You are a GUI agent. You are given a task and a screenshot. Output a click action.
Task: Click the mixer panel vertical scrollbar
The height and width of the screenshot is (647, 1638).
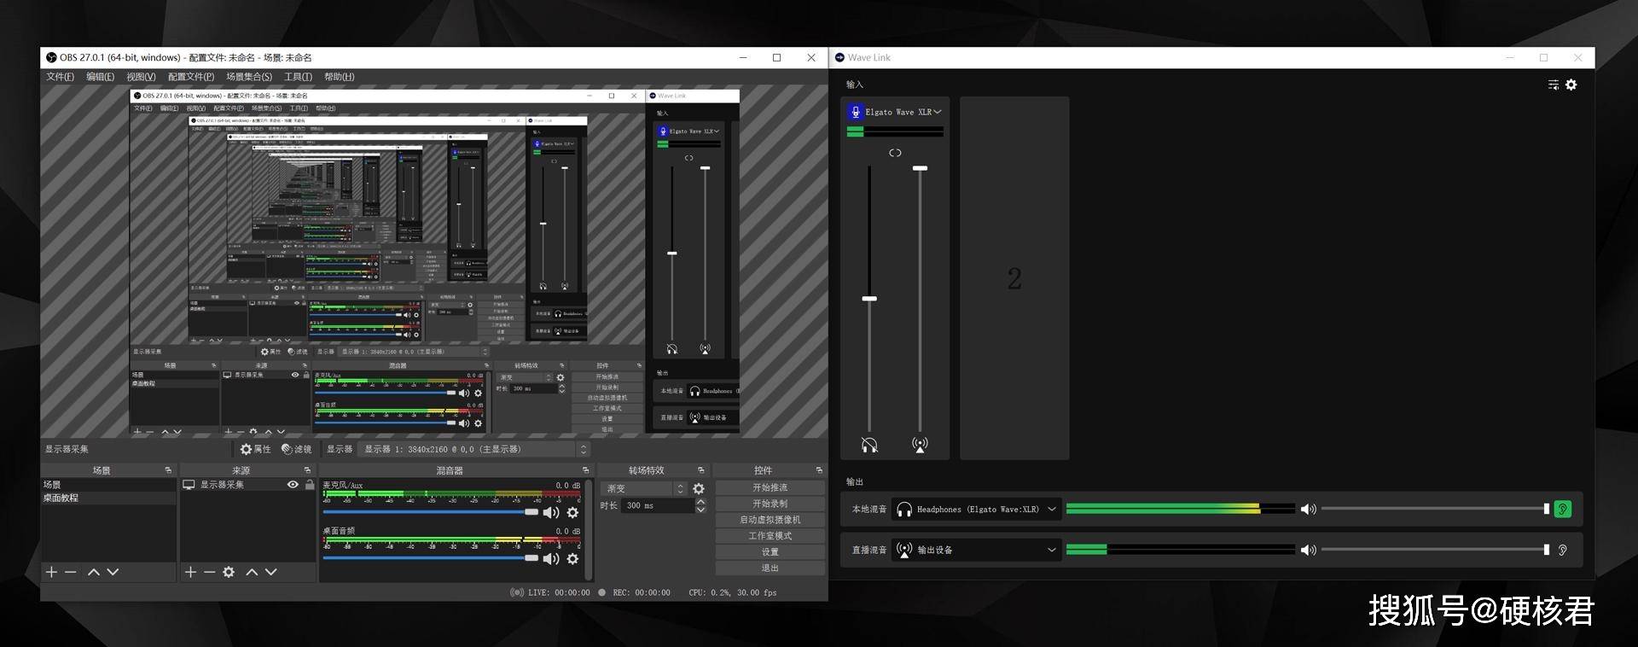coord(590,529)
